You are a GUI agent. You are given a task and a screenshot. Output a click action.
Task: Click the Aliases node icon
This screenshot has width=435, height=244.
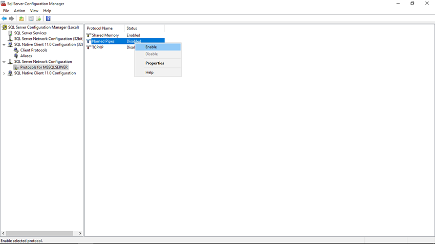(x=16, y=56)
